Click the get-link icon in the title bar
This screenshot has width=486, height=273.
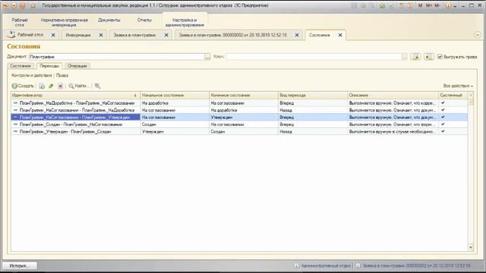pyautogui.click(x=382, y=5)
